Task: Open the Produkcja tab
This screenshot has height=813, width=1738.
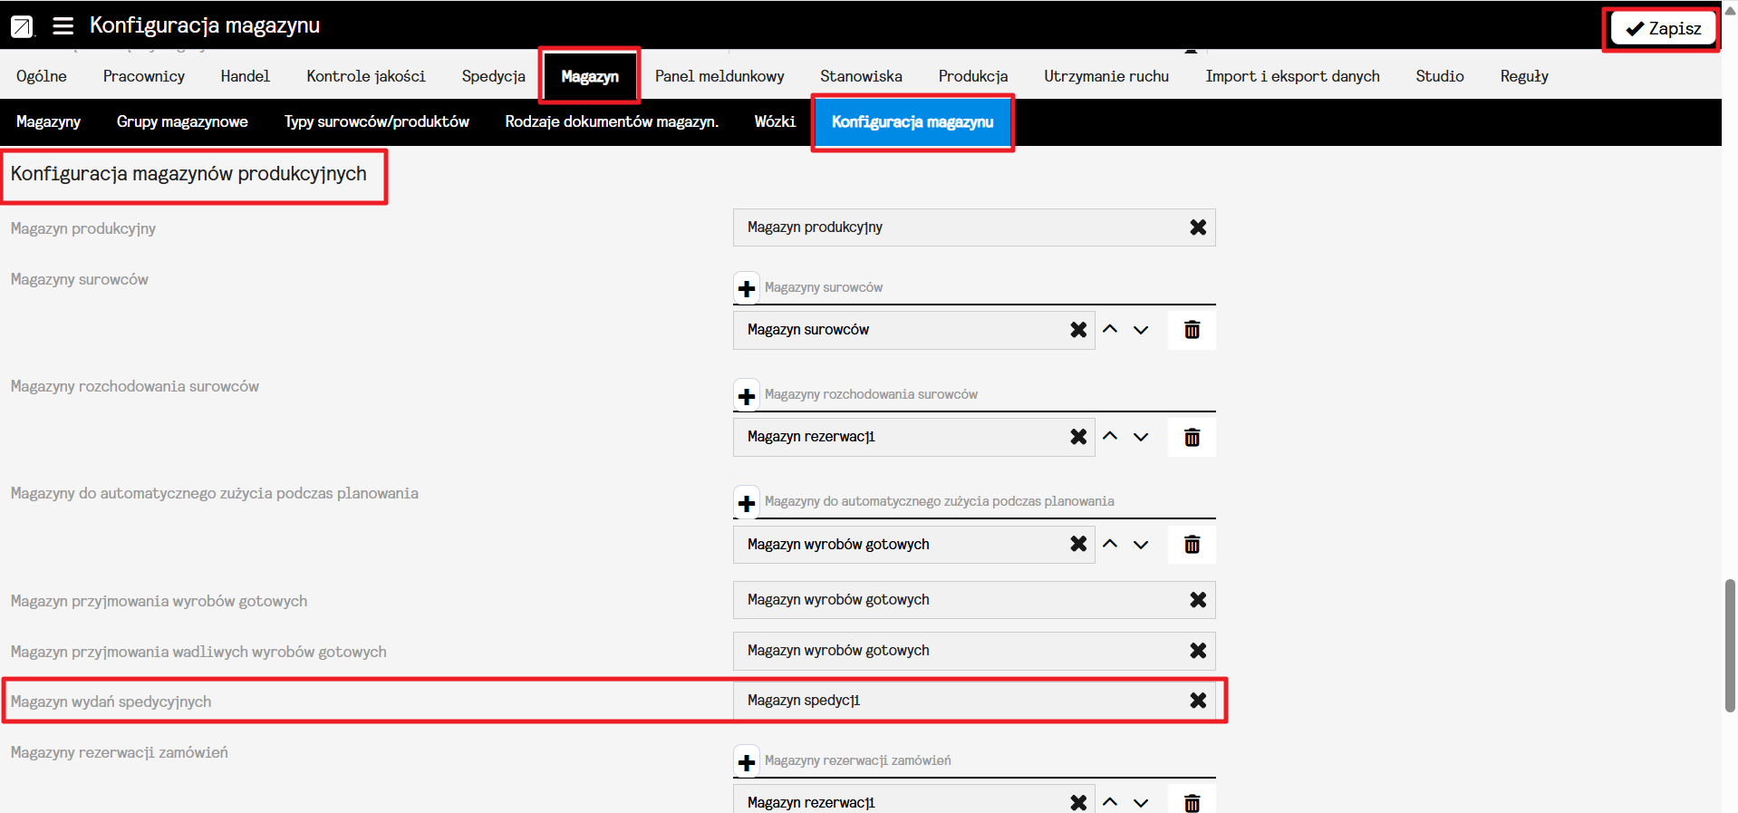Action: click(x=973, y=76)
